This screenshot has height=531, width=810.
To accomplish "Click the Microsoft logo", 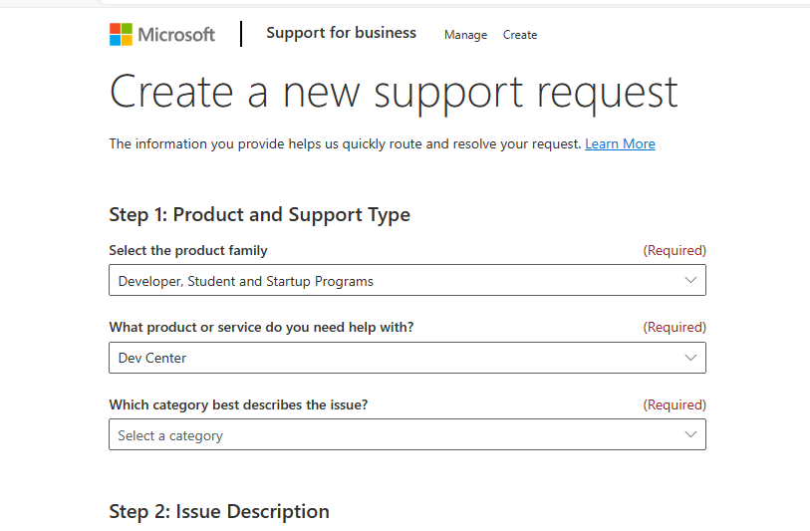I will coord(161,35).
